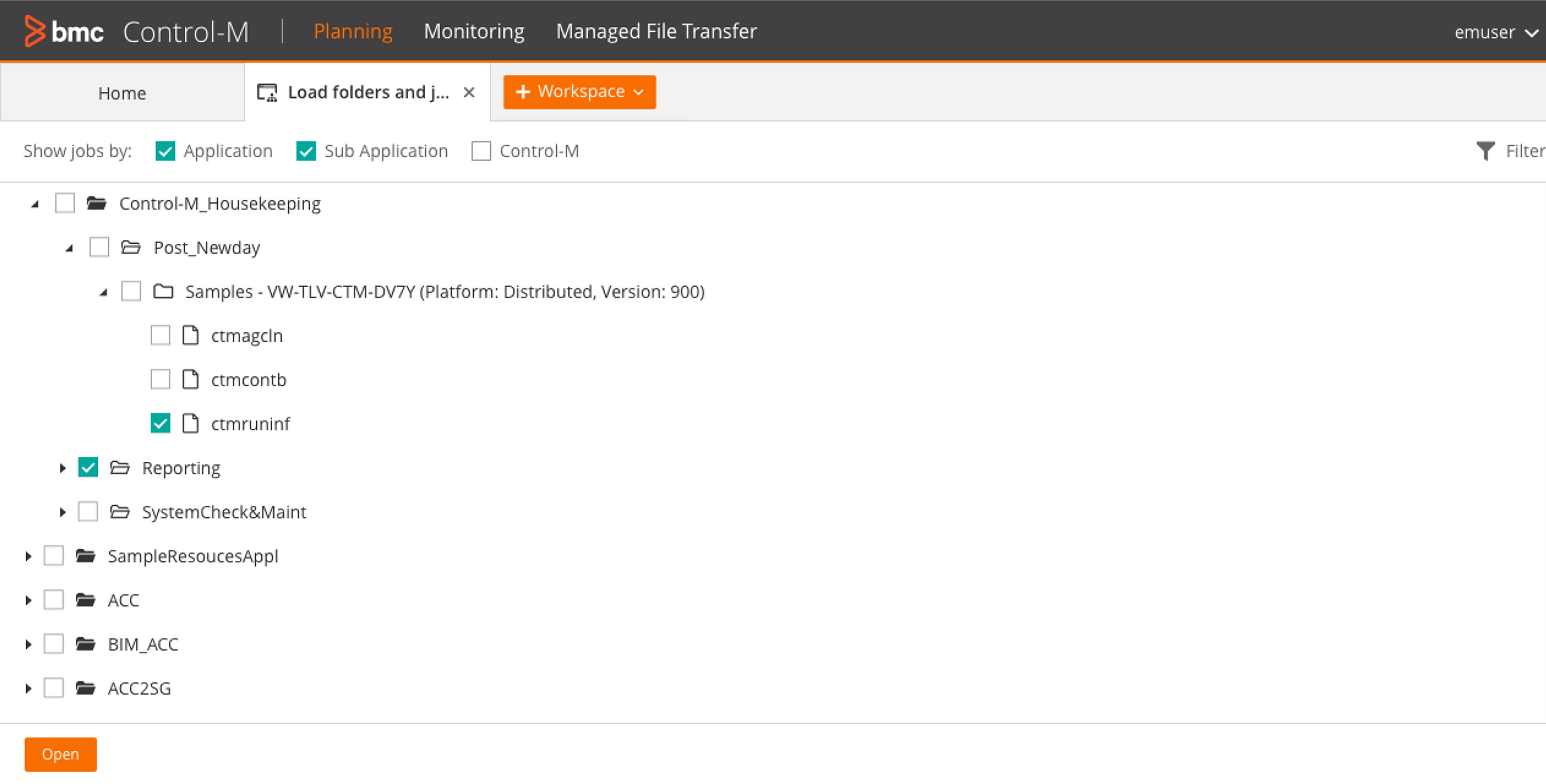Expand the ACC node

pyautogui.click(x=28, y=600)
